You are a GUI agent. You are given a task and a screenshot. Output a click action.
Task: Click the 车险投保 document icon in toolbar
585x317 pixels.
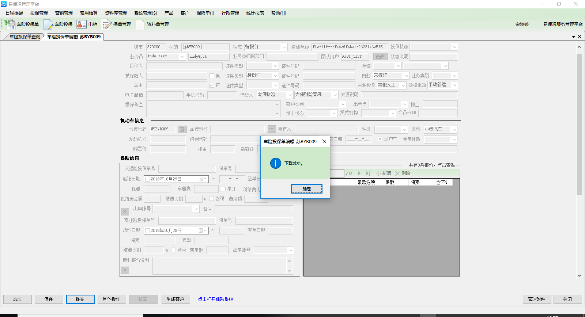click(x=48, y=24)
